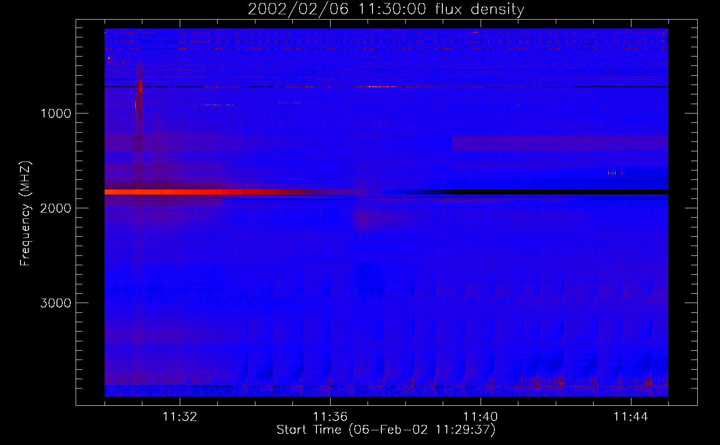The height and width of the screenshot is (445, 720).
Task: Click the 11:36 time tick label
Action: [x=330, y=417]
